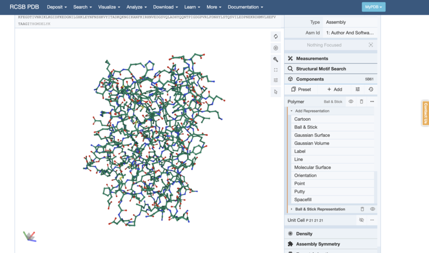Open the Download menu
The image size is (429, 253).
coord(166,7)
